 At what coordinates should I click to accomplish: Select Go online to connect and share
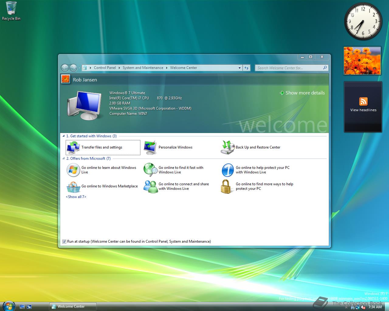click(184, 186)
